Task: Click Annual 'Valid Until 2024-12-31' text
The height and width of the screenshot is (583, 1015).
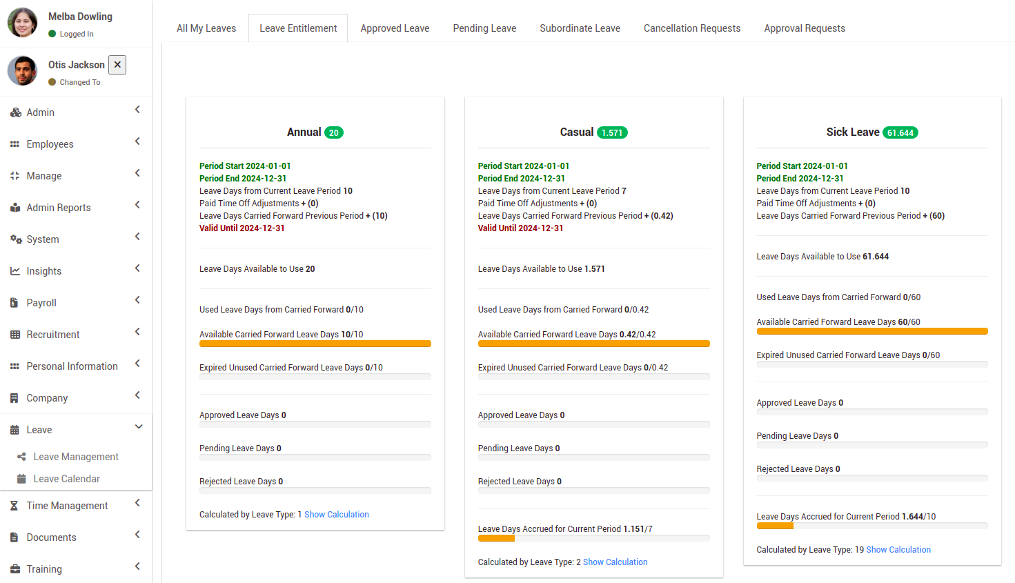Action: [x=242, y=228]
